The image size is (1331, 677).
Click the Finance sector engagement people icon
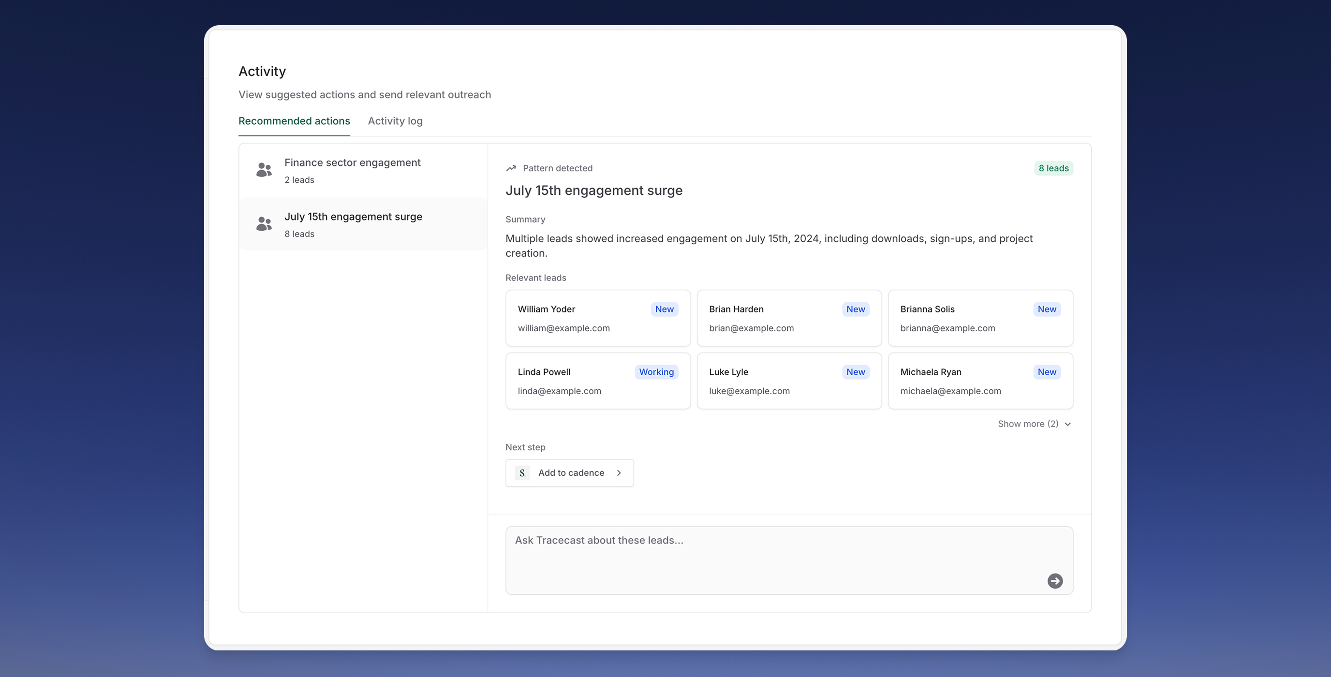pyautogui.click(x=264, y=170)
